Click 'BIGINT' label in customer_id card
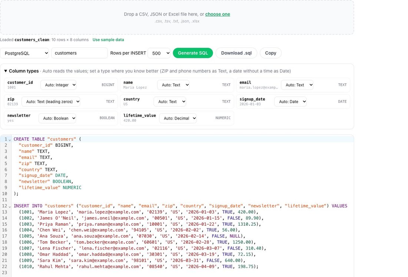 pyautogui.click(x=108, y=85)
